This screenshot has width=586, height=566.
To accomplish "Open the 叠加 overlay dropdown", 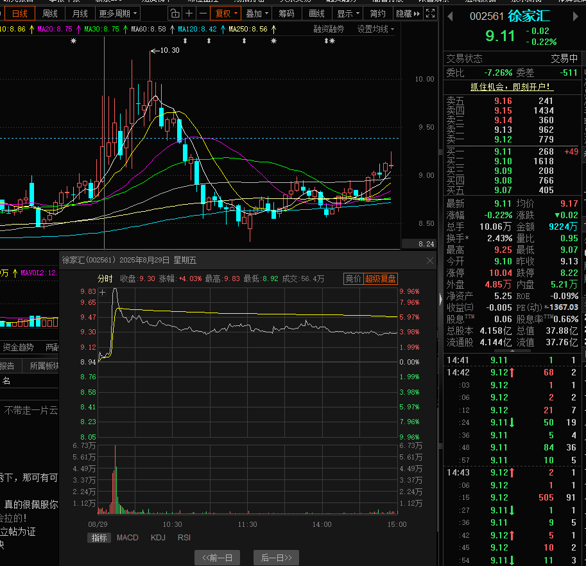I will pyautogui.click(x=257, y=14).
